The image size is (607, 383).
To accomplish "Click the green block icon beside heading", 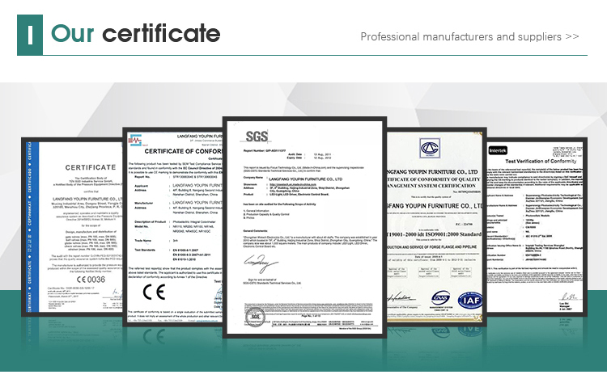I will (30, 36).
